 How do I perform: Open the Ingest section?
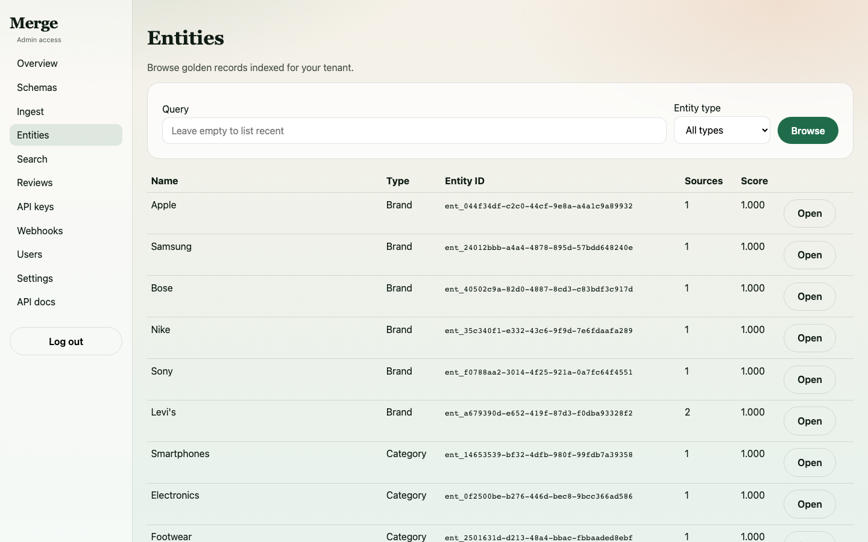(66, 111)
